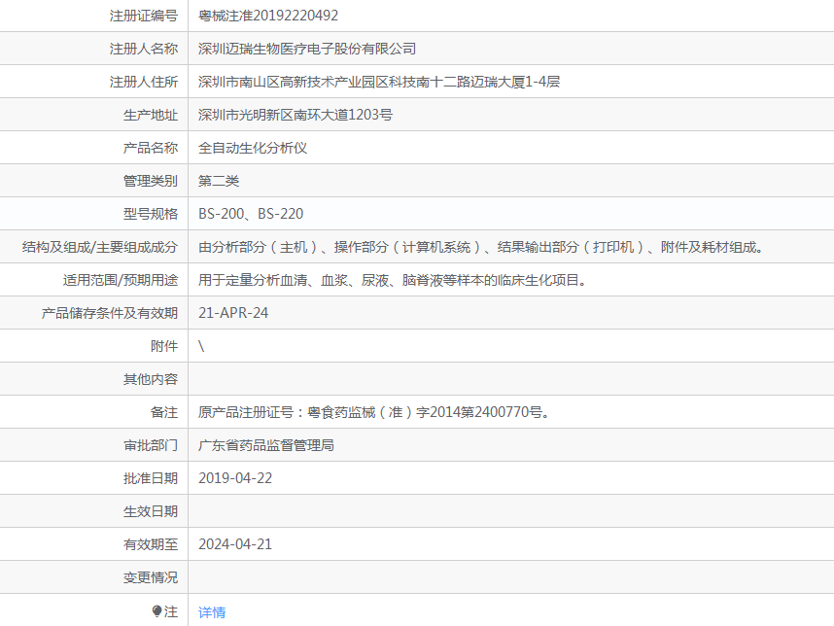Click the 有效期至 label
The height and width of the screenshot is (626, 834).
[151, 544]
